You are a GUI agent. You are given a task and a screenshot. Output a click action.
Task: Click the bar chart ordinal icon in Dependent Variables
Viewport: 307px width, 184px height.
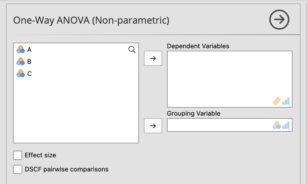point(286,101)
